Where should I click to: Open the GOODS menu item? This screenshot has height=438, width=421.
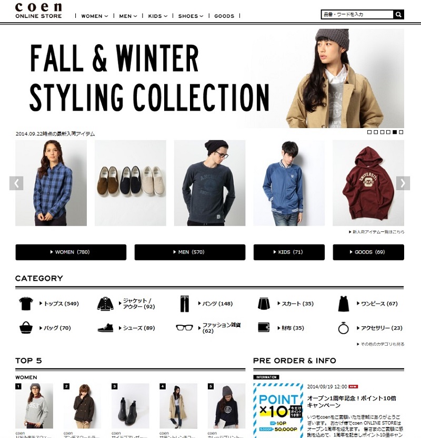[x=224, y=16]
